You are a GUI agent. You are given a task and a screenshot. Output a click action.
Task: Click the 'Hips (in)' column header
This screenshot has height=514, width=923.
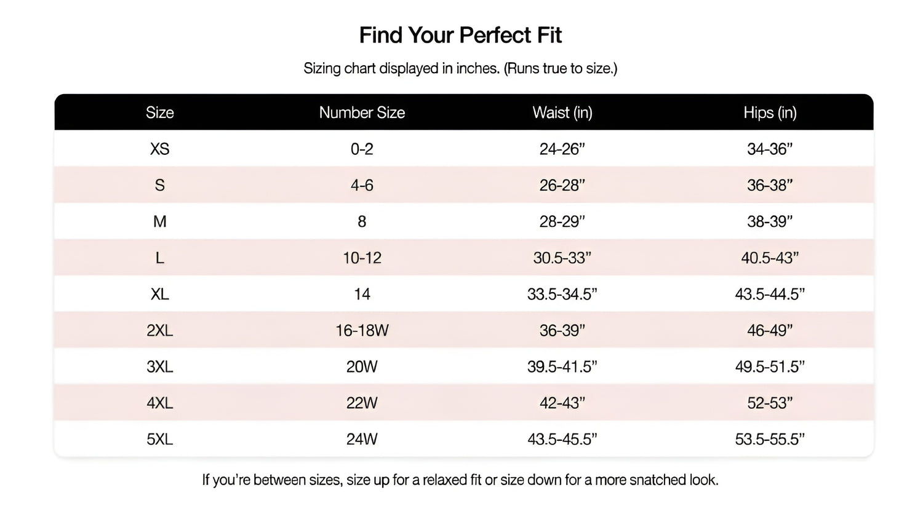(769, 113)
